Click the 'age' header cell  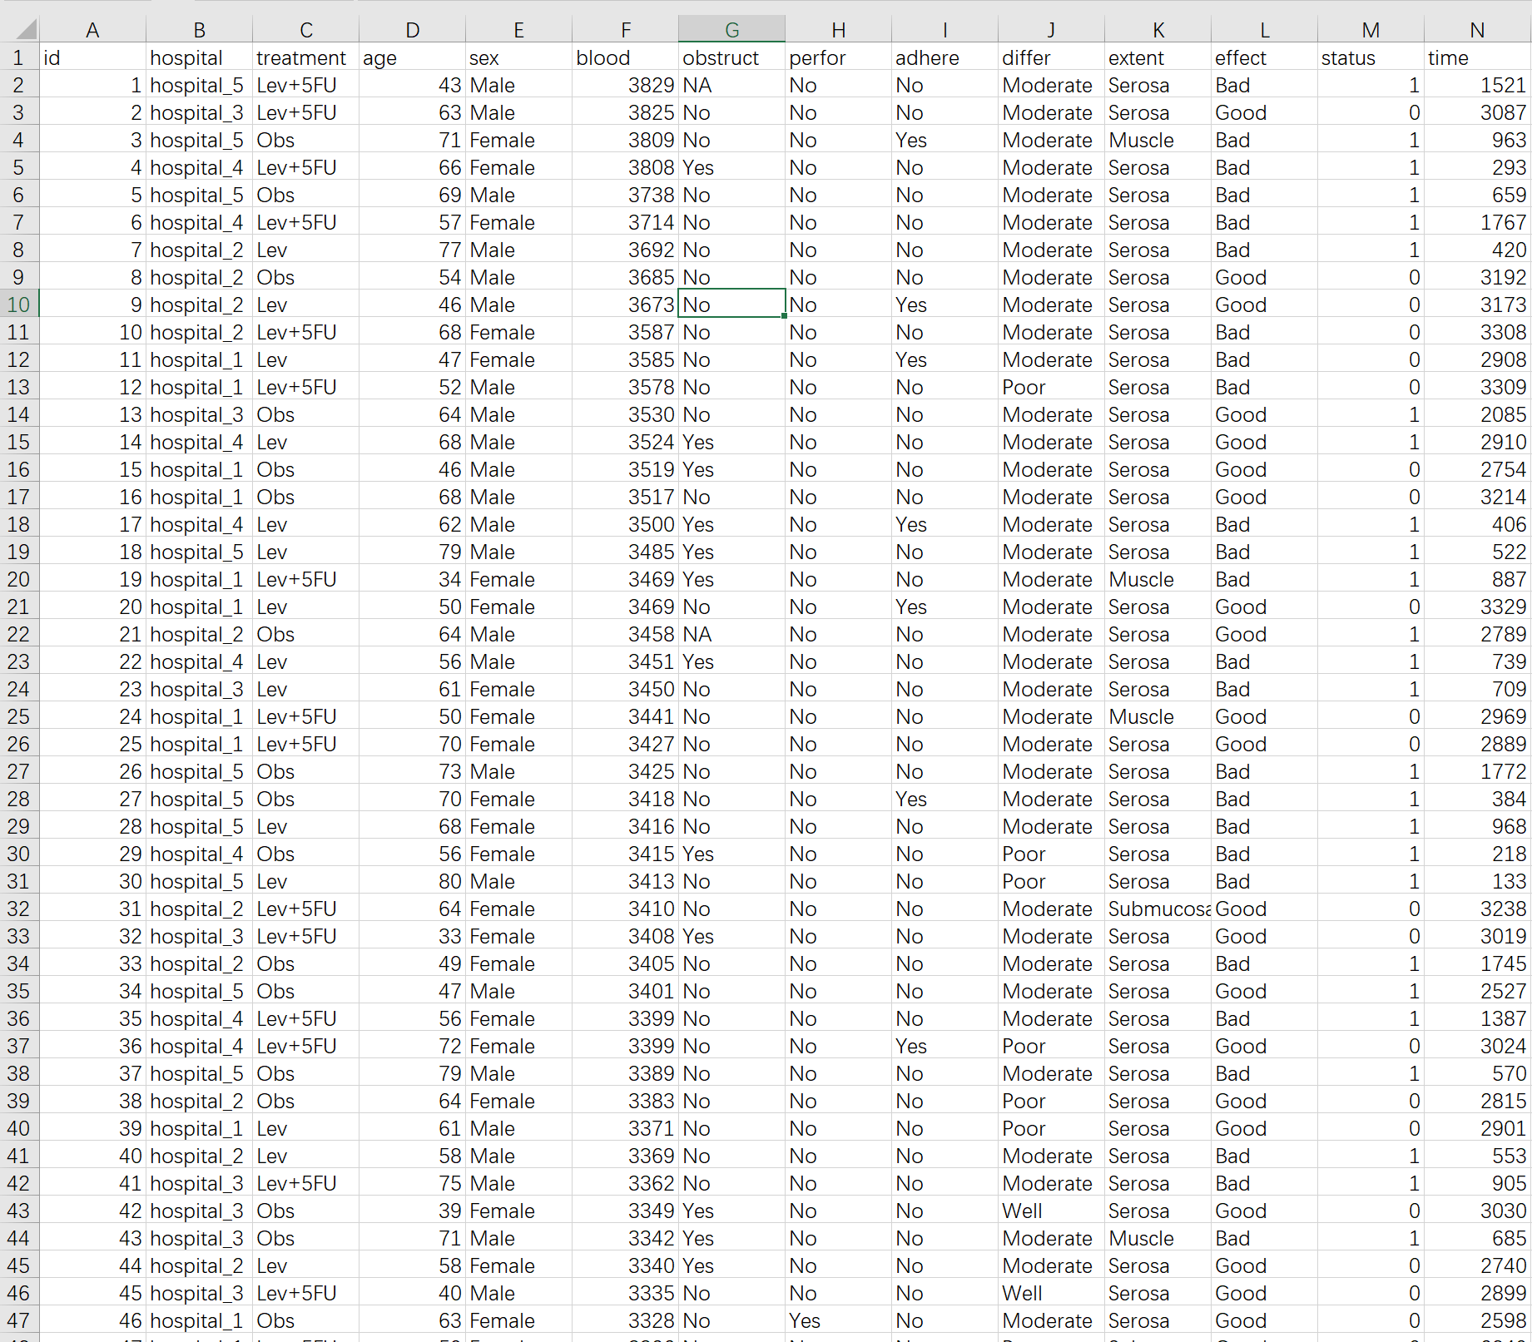[x=412, y=57]
